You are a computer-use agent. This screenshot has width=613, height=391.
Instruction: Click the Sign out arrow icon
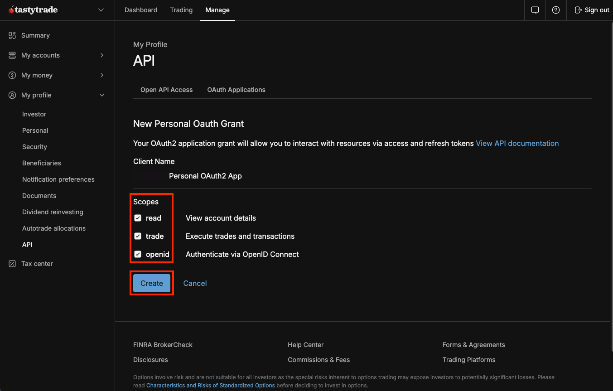click(578, 10)
